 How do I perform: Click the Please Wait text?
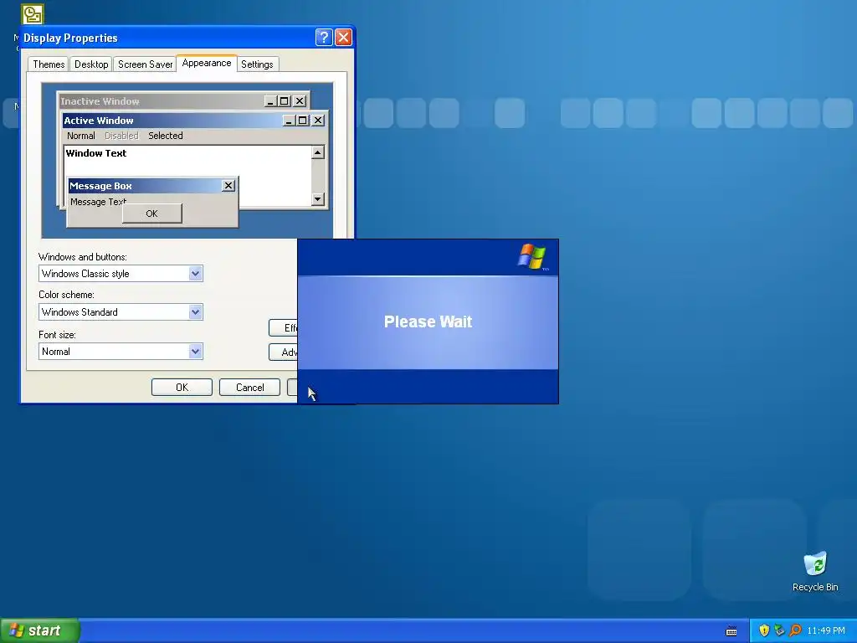coord(428,321)
